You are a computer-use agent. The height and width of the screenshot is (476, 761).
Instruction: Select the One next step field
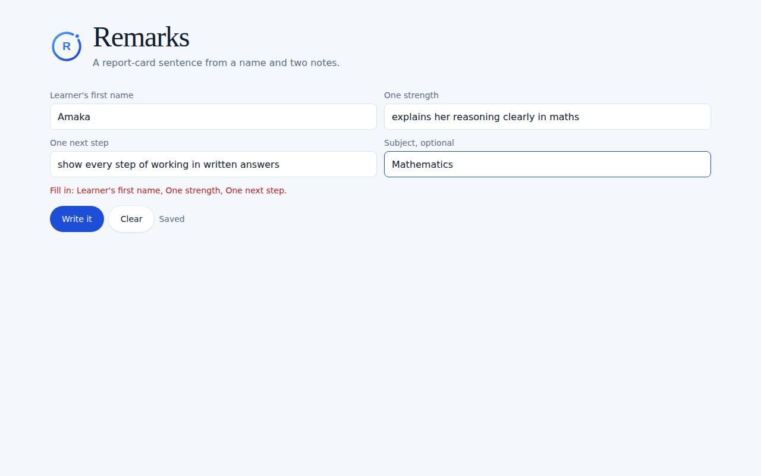point(213,164)
